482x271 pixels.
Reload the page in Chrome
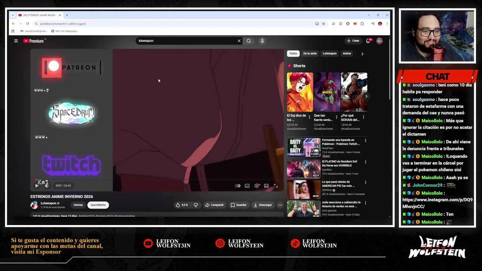click(x=28, y=24)
